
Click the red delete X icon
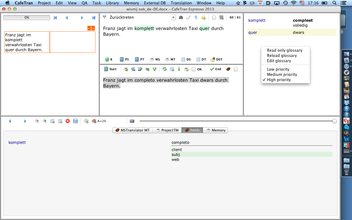click(x=68, y=121)
